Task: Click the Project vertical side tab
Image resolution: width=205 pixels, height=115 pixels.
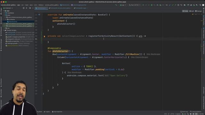Action: tap(1, 11)
